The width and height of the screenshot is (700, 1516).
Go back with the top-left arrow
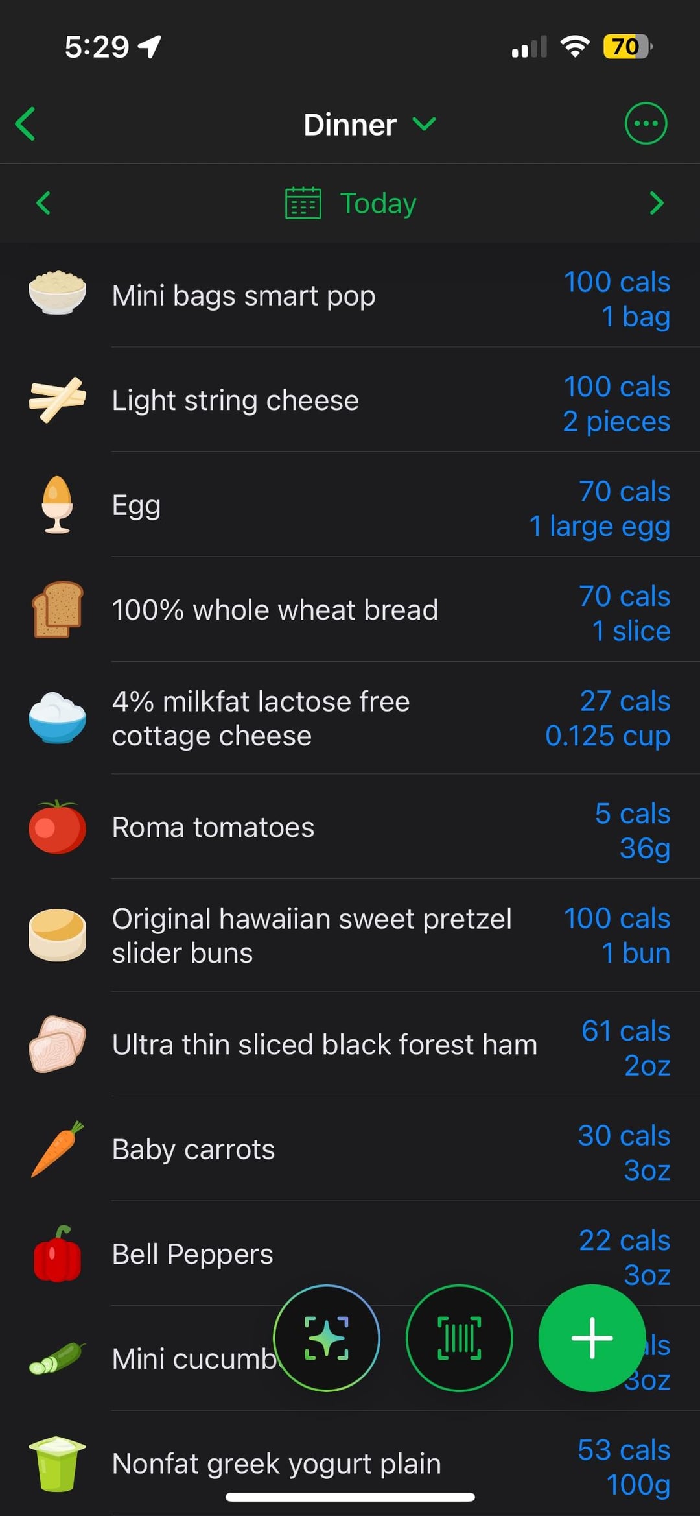(x=26, y=124)
